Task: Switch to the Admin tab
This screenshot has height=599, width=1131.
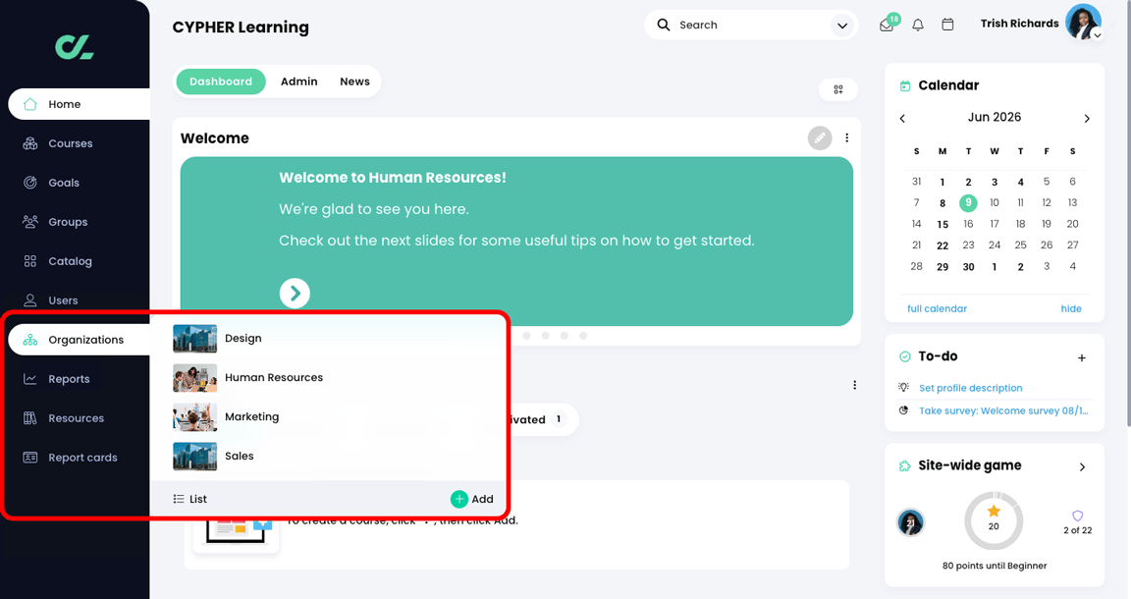Action: [x=299, y=82]
